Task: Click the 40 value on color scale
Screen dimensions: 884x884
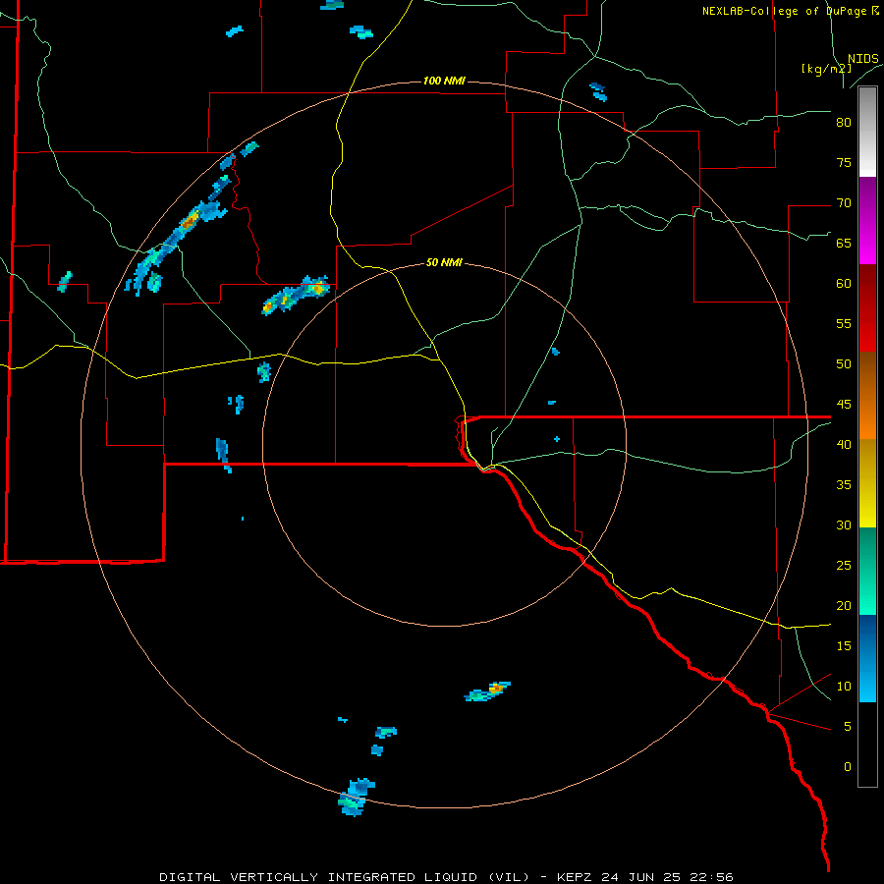Action: click(844, 444)
